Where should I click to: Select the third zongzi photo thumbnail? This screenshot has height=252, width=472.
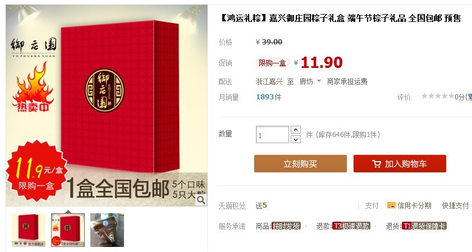[107, 230]
